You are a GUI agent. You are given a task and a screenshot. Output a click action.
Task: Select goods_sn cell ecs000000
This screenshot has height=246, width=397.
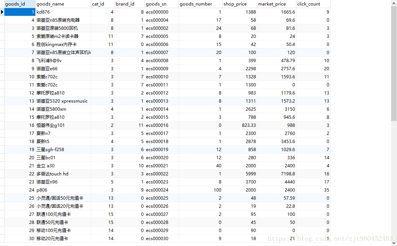(162, 12)
